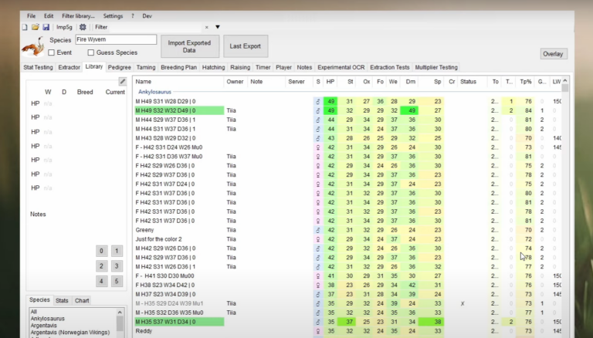Click the new file icon in toolbar
Viewport: 593px width, 338px height.
click(25, 27)
